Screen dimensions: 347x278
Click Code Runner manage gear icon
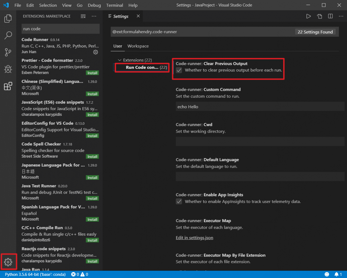95,52
